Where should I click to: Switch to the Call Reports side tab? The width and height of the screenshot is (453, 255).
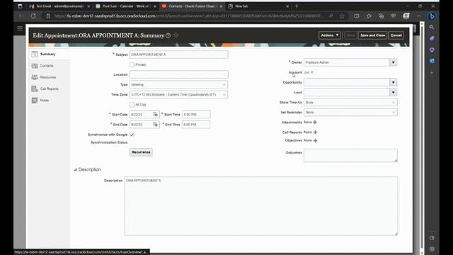(49, 89)
